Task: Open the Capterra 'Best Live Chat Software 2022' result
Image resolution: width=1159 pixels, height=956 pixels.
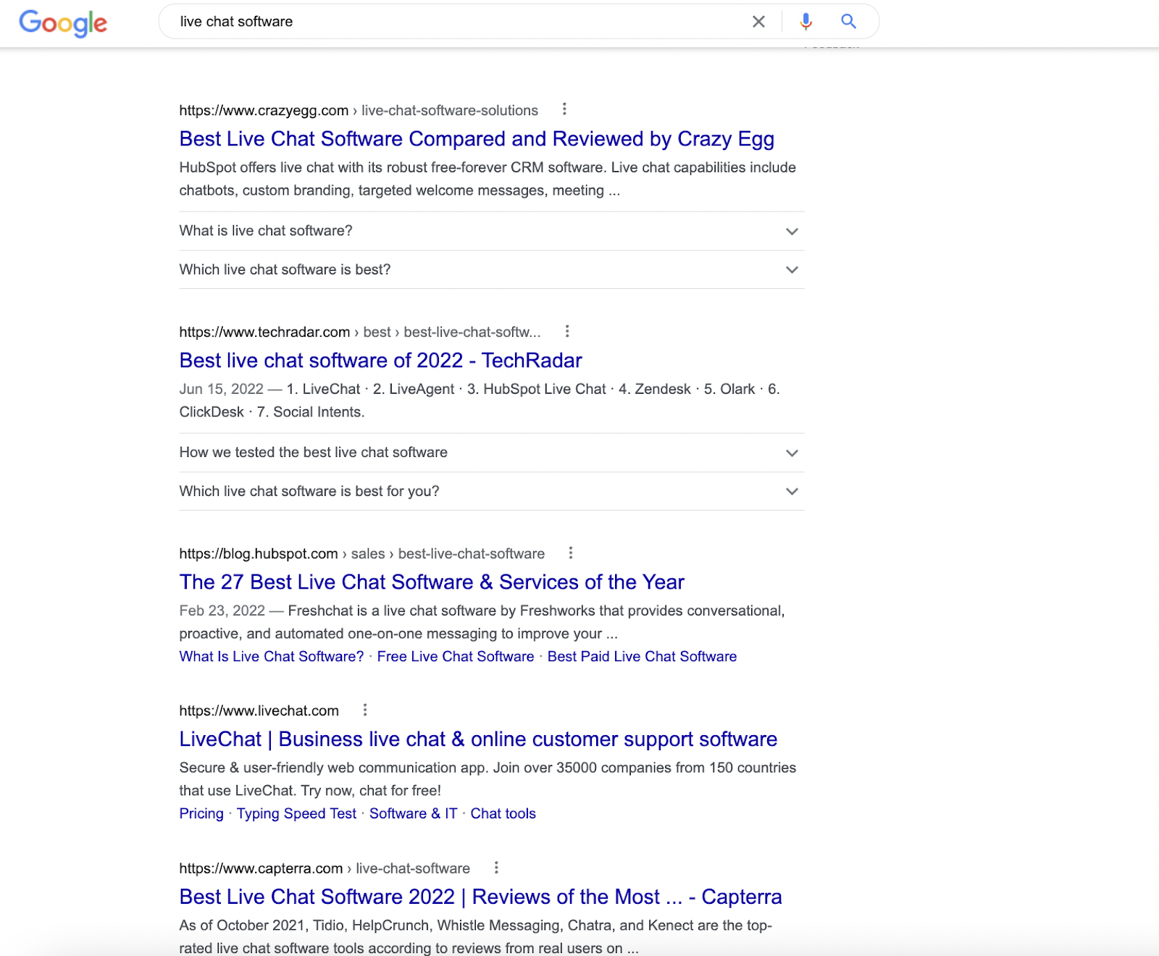Action: click(x=480, y=897)
